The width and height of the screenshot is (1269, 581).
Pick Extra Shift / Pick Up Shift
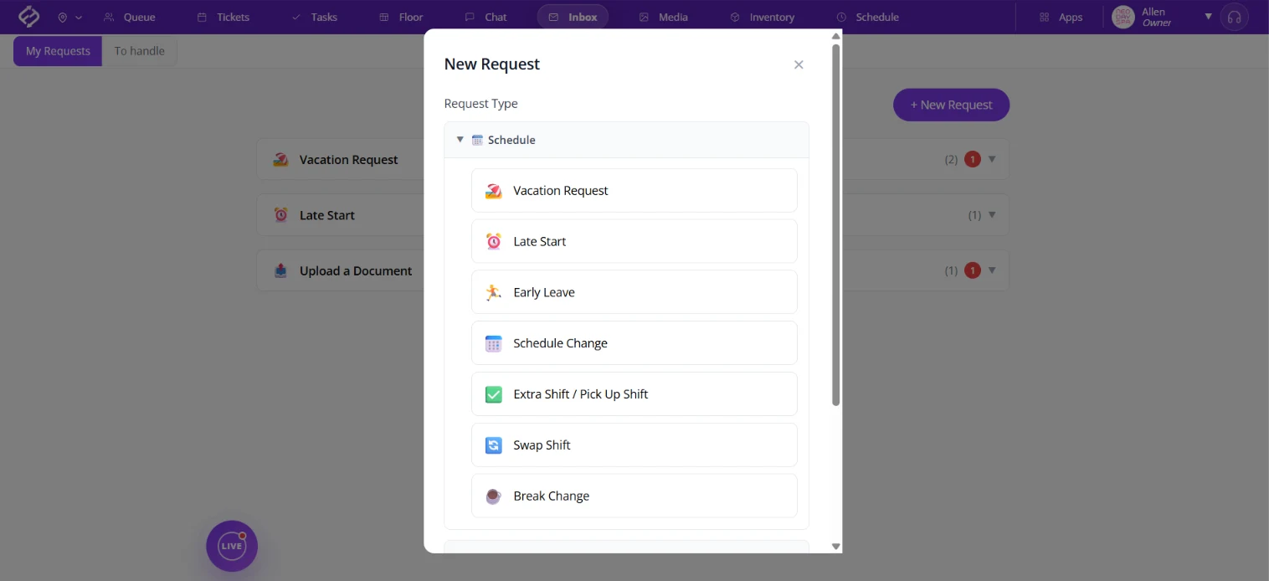point(634,394)
